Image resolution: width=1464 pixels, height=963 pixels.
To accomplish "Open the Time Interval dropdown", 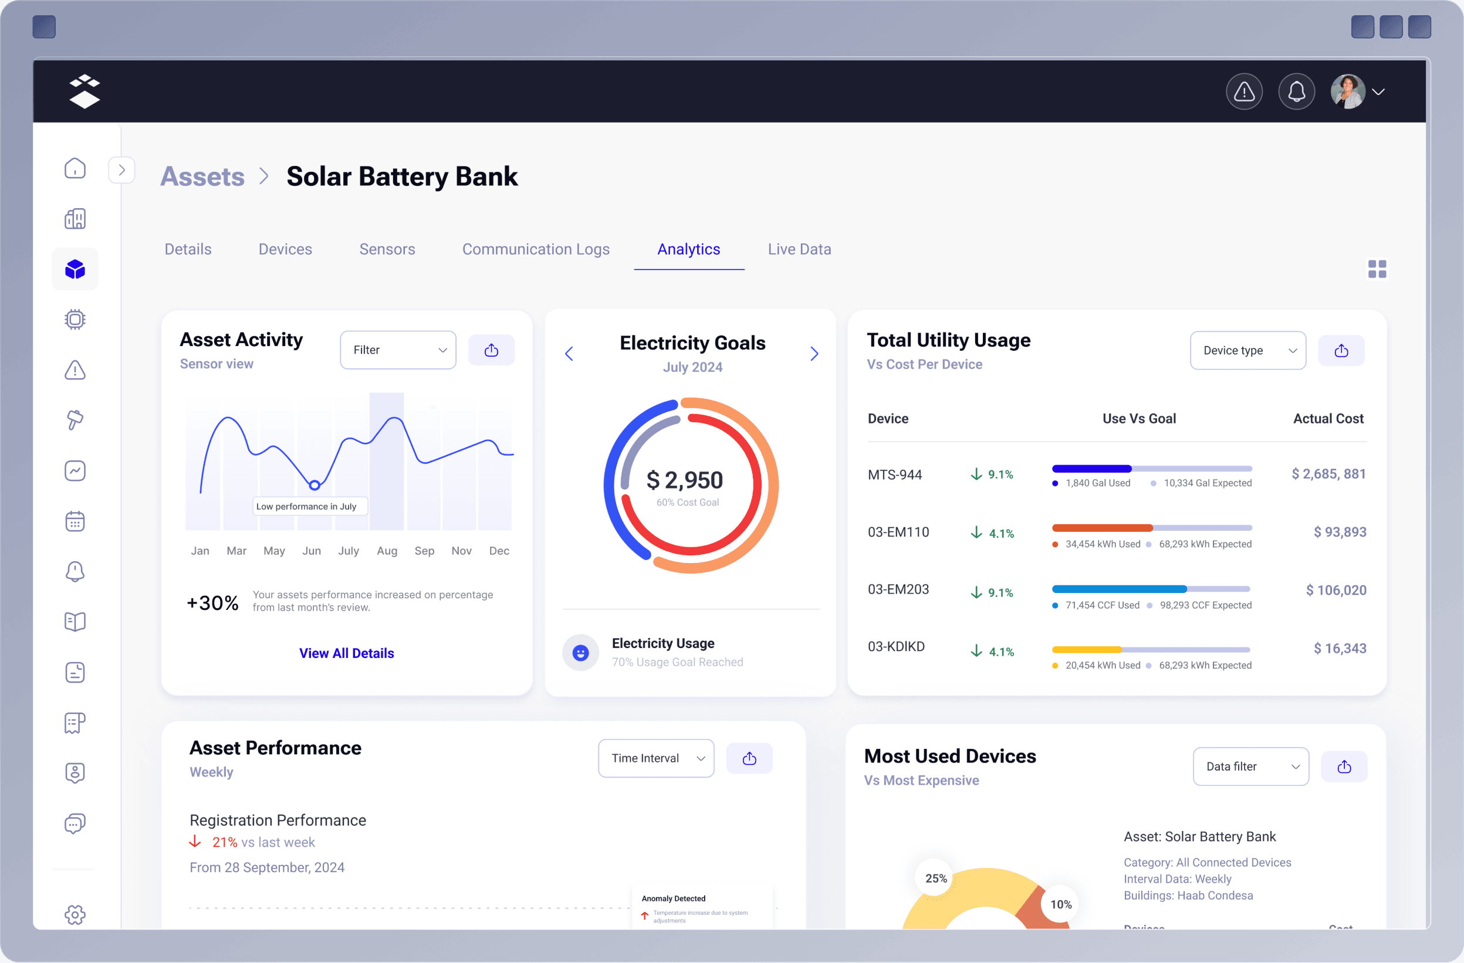I will click(x=656, y=758).
